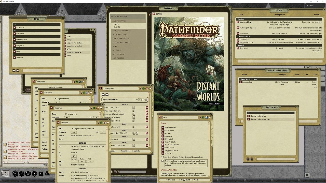Expand all groups in NPCs window
This screenshot has width=326, height=183.
coord(14,70)
